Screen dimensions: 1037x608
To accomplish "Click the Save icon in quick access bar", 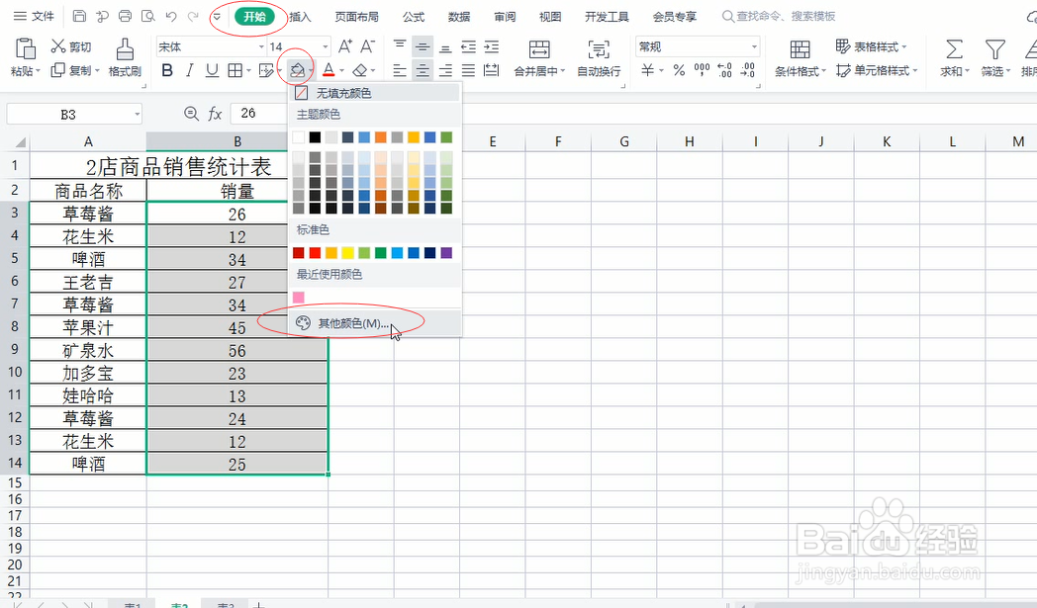I will 79,16.
